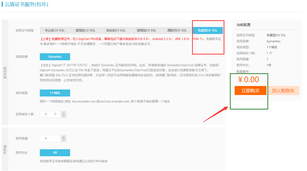307x171 pixels.
Task: Select 增强型EV SSL certificate type
Action: (146, 30)
